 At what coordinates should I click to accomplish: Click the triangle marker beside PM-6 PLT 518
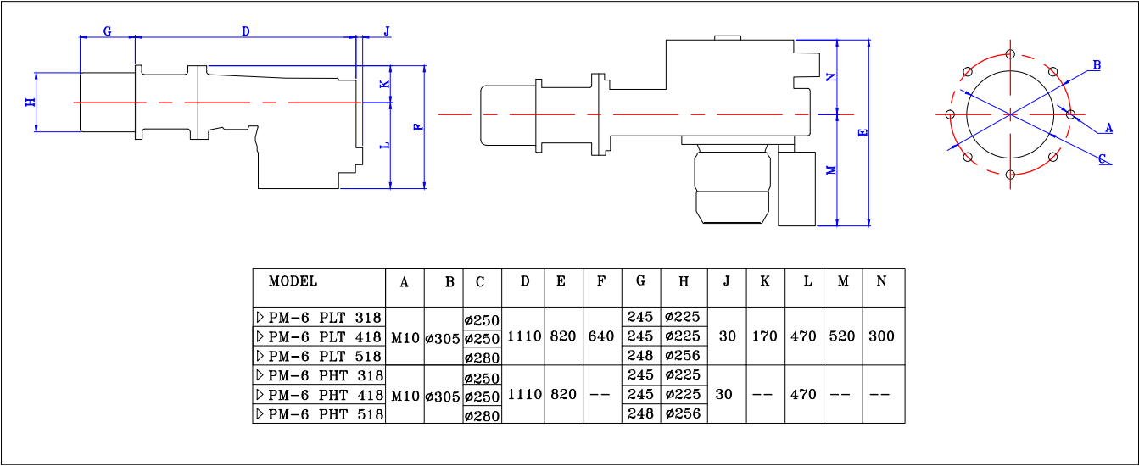click(x=260, y=357)
